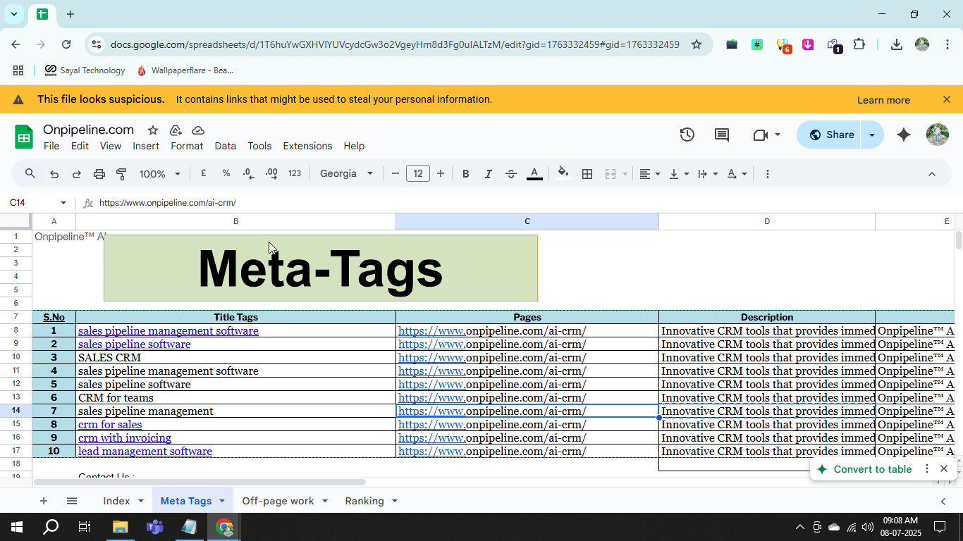Undo the last action
963x541 pixels.
tap(54, 174)
